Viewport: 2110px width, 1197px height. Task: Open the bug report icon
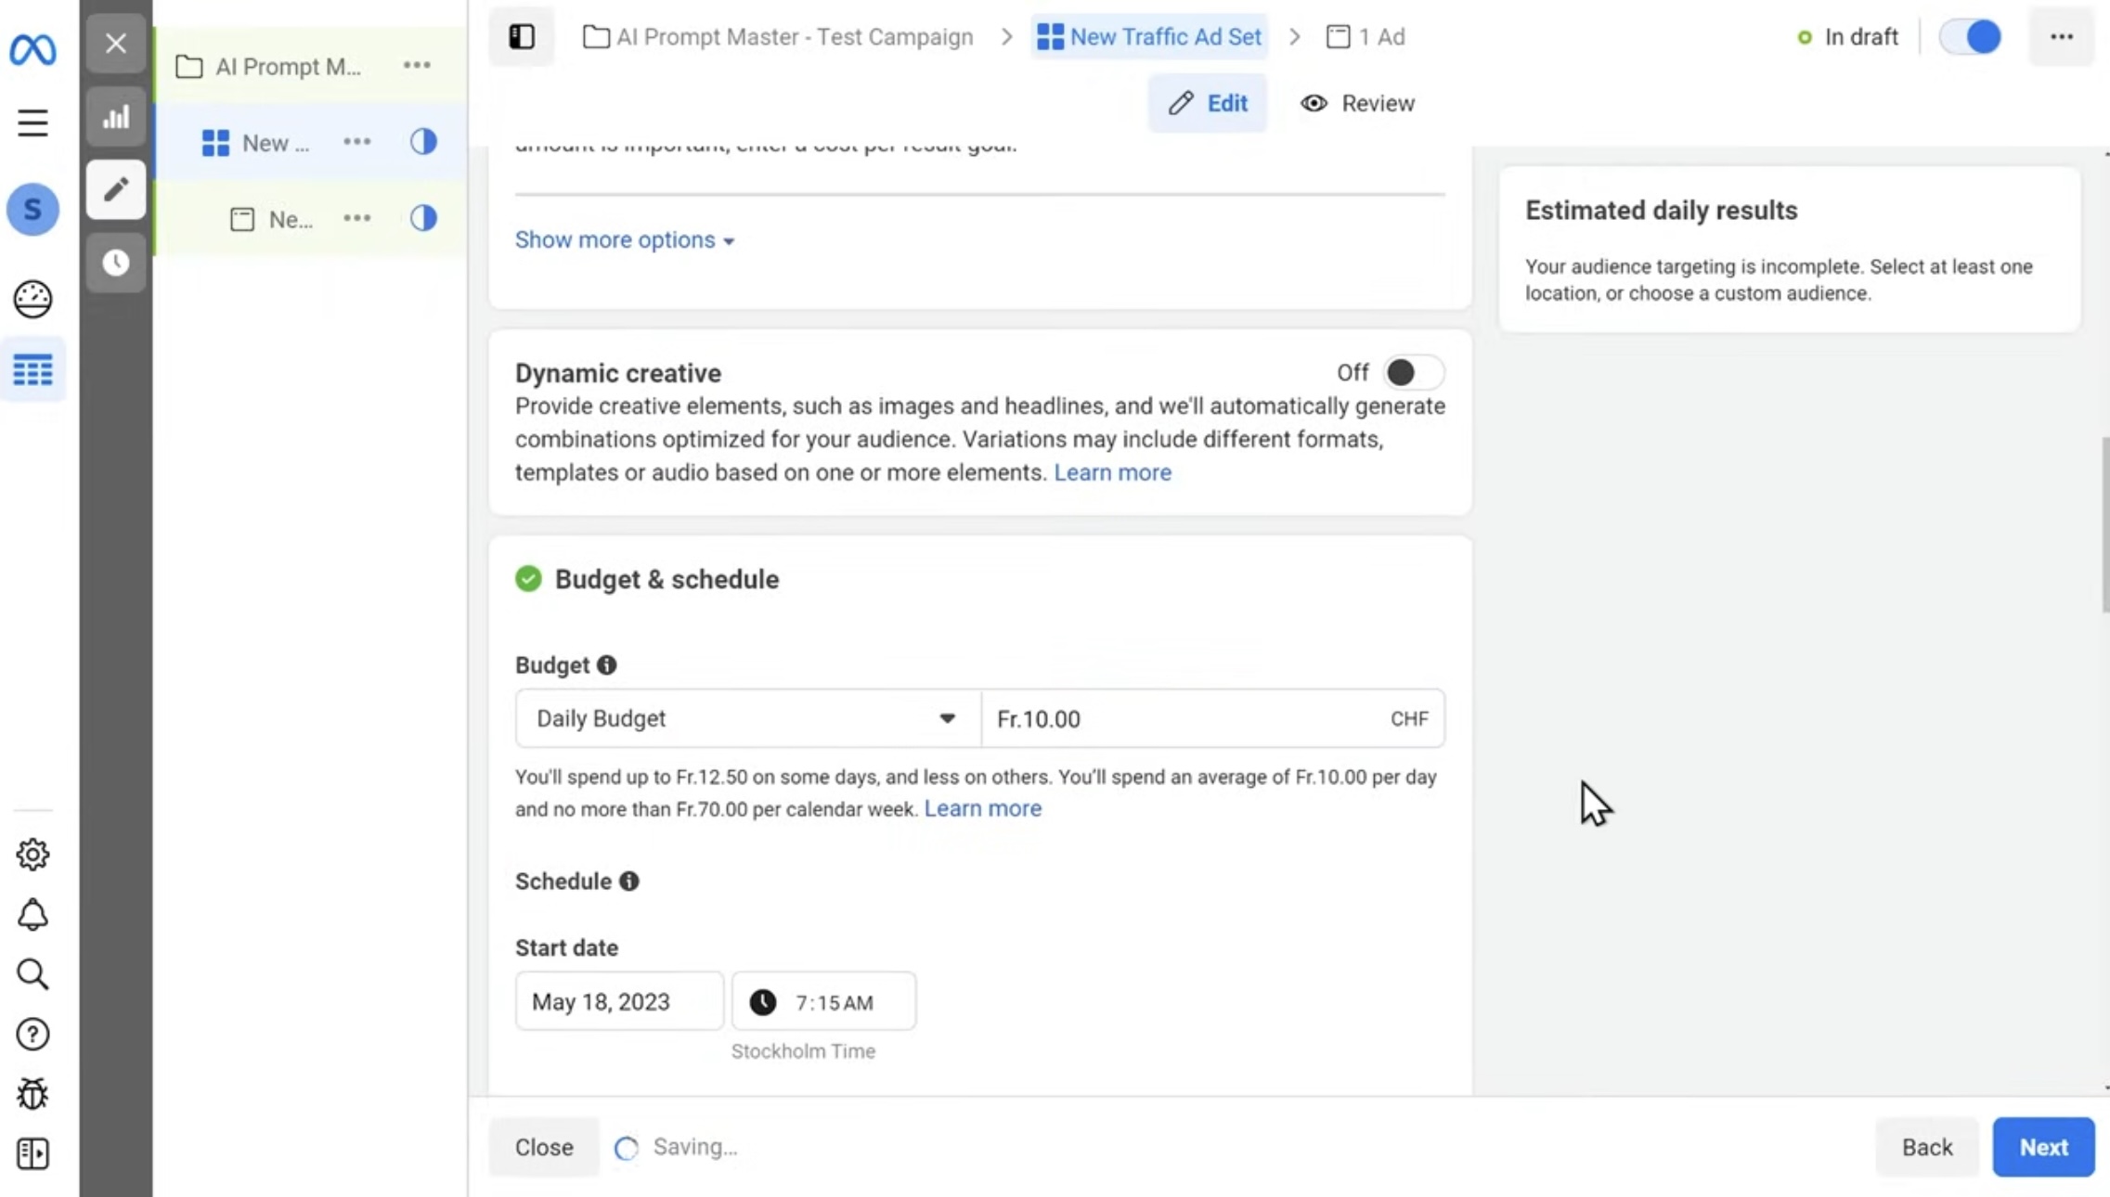tap(32, 1094)
